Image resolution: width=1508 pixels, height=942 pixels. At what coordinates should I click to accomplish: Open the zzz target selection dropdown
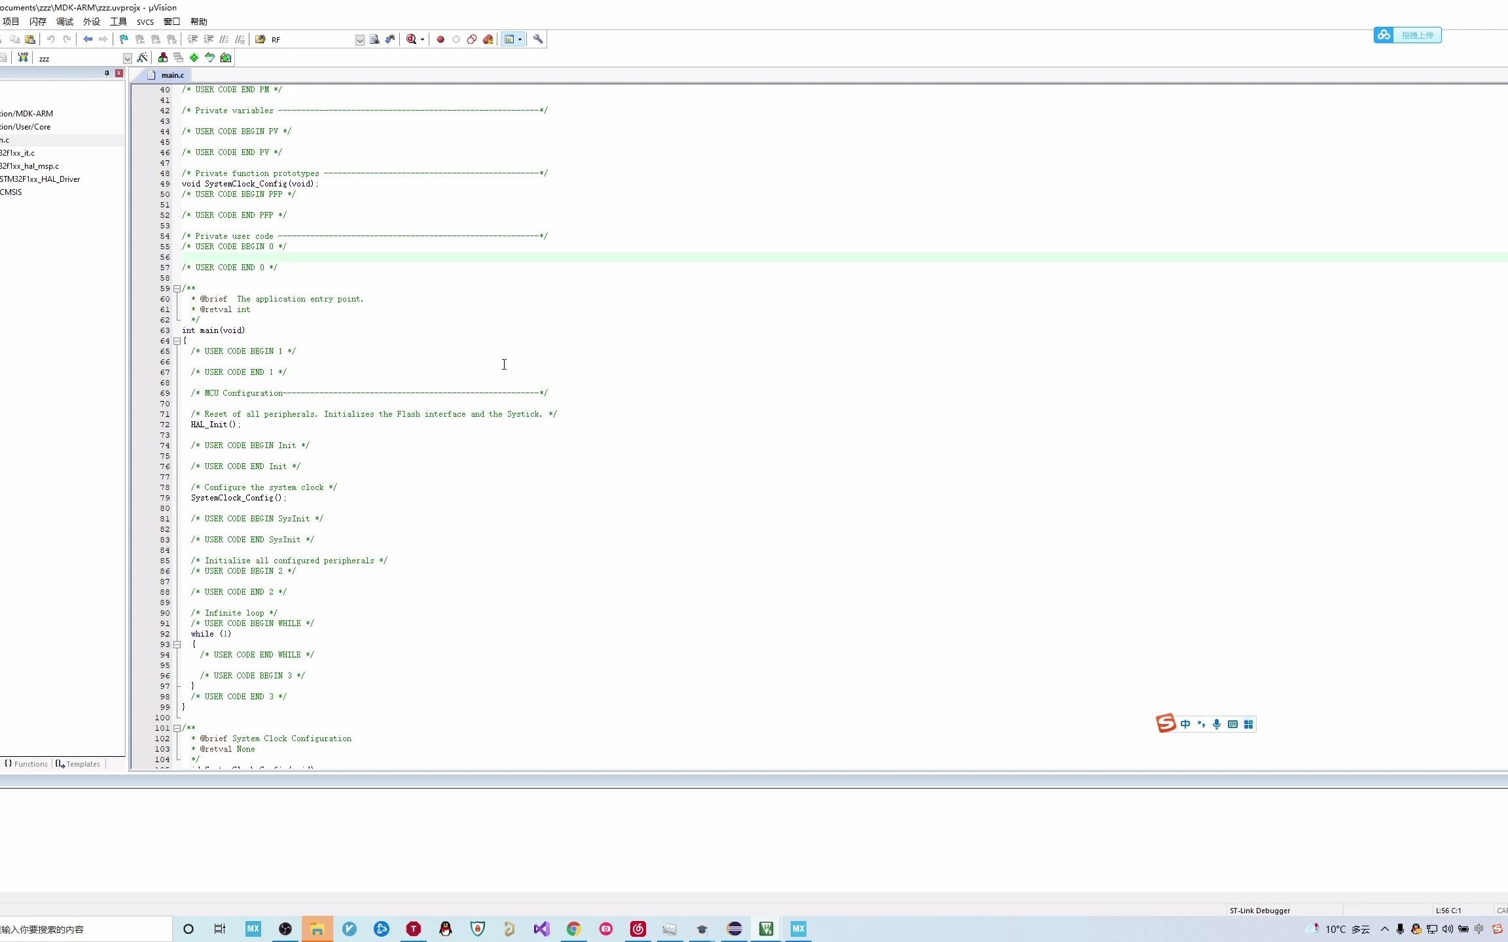point(127,59)
